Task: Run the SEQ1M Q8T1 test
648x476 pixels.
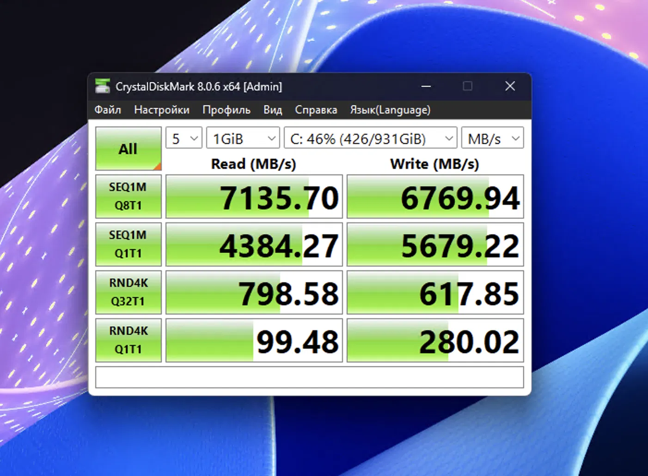Action: point(128,196)
